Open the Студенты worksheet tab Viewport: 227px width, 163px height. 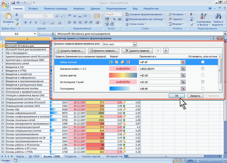[71, 156]
